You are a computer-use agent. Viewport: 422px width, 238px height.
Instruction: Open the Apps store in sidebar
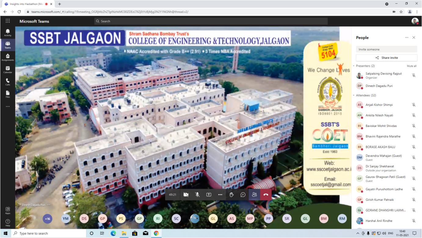(8, 211)
